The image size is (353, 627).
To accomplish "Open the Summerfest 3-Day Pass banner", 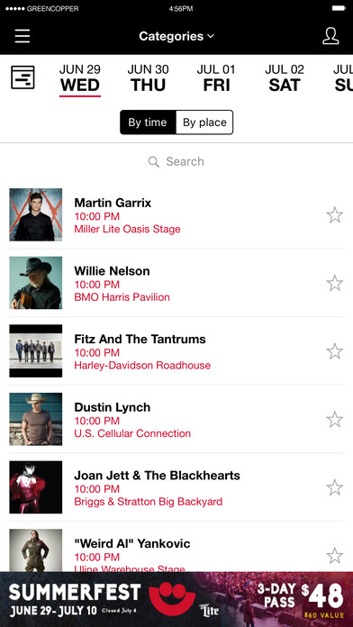I will coord(176,599).
